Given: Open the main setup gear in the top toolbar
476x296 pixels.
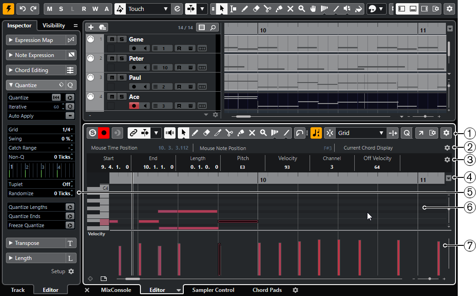Looking at the screenshot, I should coord(449,9).
